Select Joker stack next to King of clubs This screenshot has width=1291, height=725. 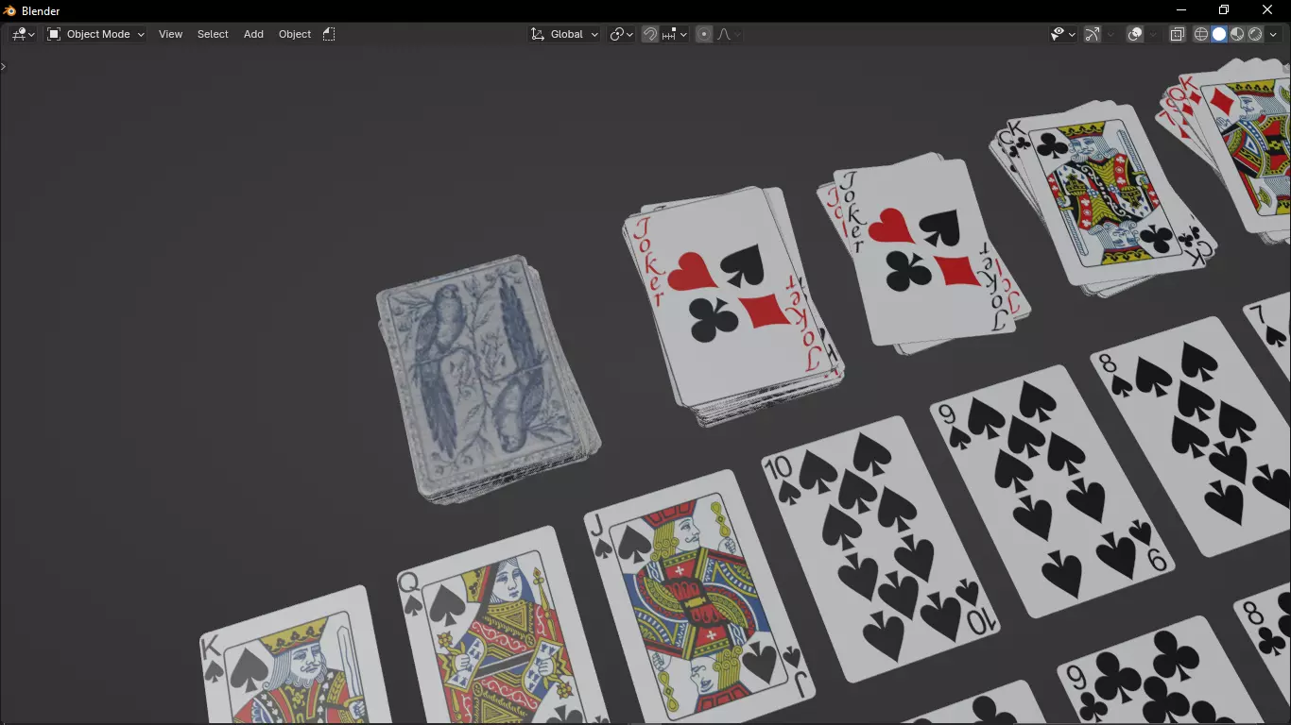pos(921,253)
